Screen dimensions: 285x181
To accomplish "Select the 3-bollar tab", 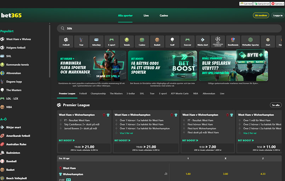I will [131, 94].
